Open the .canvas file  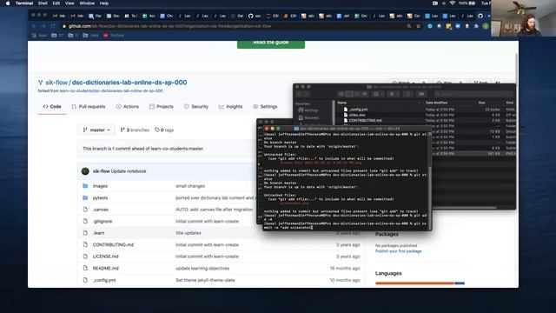101,210
